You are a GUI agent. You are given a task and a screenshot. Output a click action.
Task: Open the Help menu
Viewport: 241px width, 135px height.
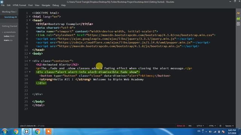point(63,5)
